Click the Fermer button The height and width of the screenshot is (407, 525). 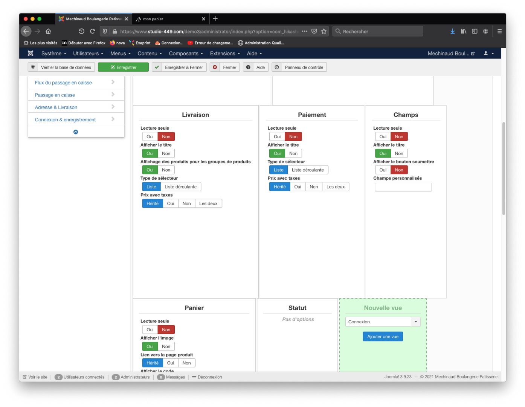tap(225, 67)
